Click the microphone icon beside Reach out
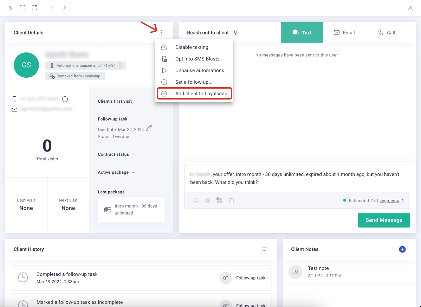 point(235,33)
